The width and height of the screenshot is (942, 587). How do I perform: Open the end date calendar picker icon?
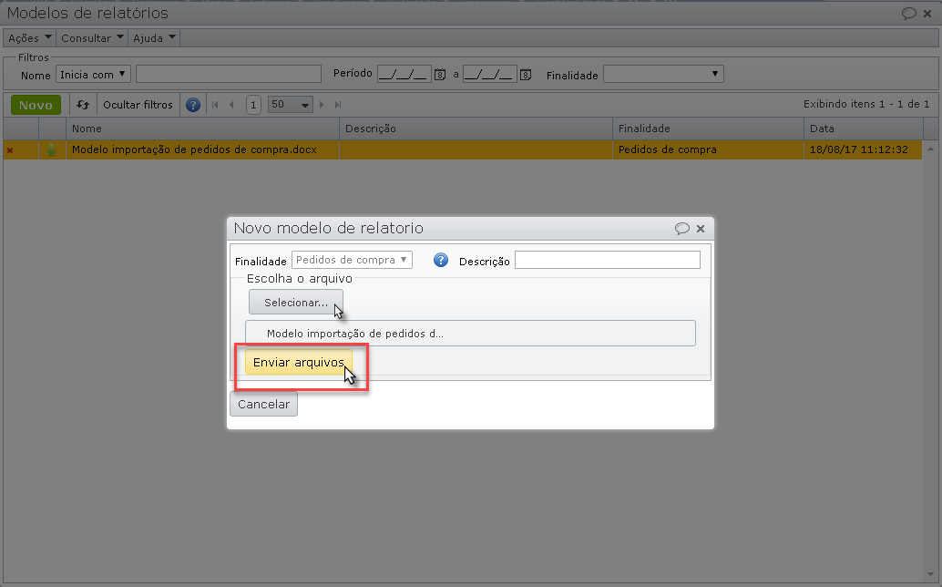(526, 75)
